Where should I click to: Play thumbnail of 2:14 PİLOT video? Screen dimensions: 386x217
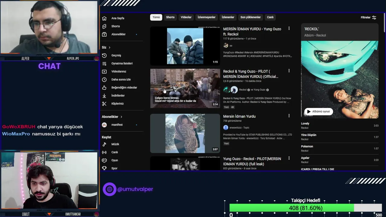coord(185,88)
